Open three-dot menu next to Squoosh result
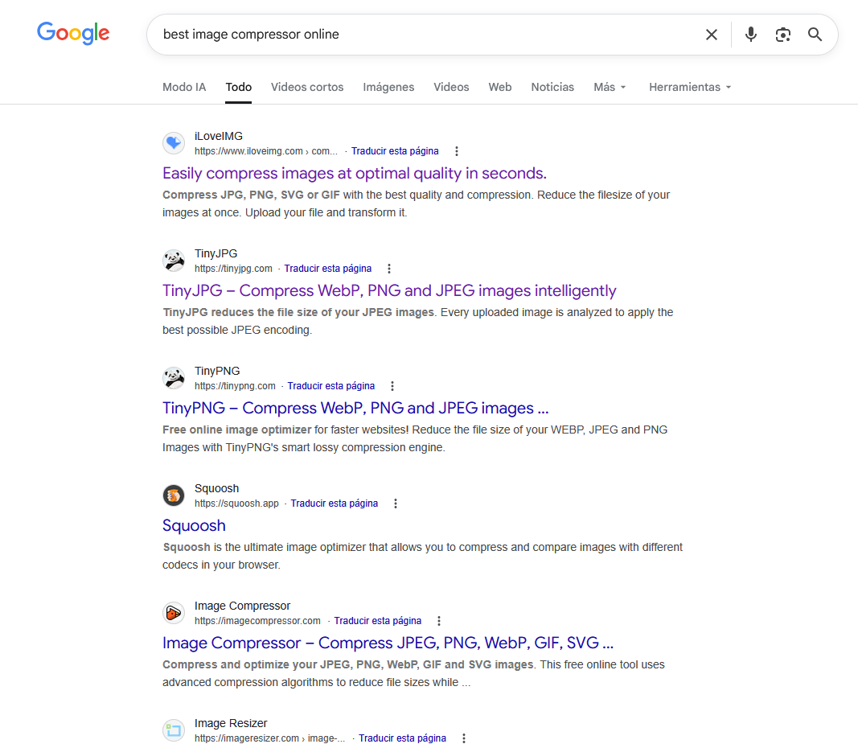The height and width of the screenshot is (744, 858). [396, 504]
